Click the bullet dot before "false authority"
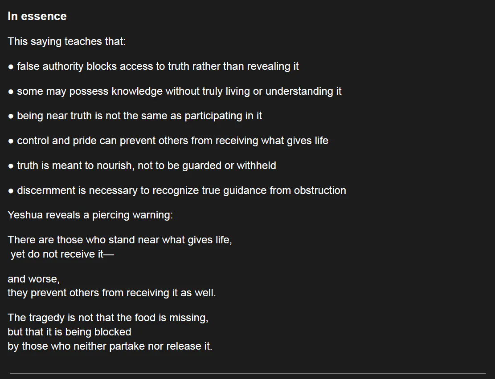Image resolution: width=495 pixels, height=379 pixels. click(x=11, y=67)
